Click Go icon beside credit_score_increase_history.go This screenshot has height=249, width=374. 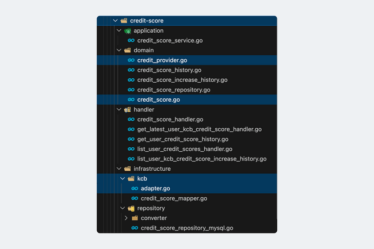[131, 80]
